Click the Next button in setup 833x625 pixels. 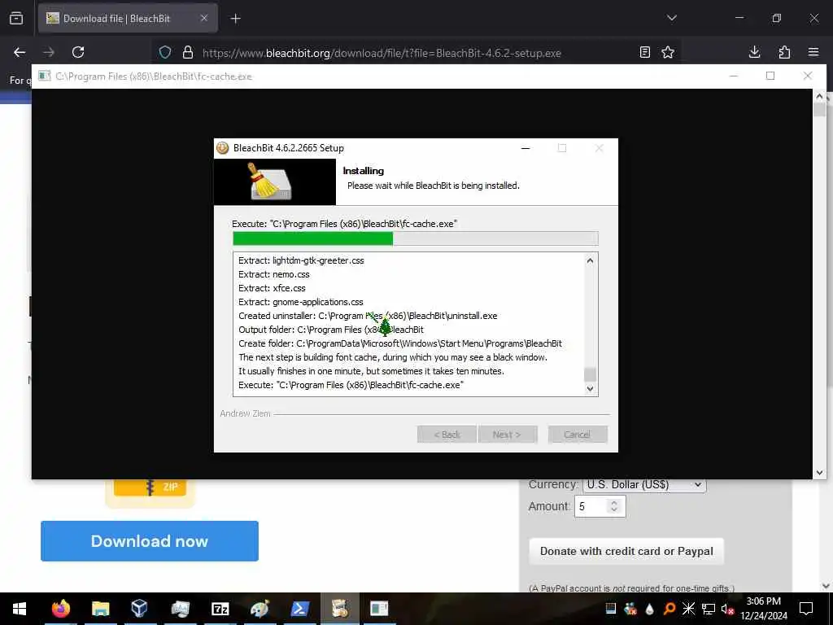508,435
